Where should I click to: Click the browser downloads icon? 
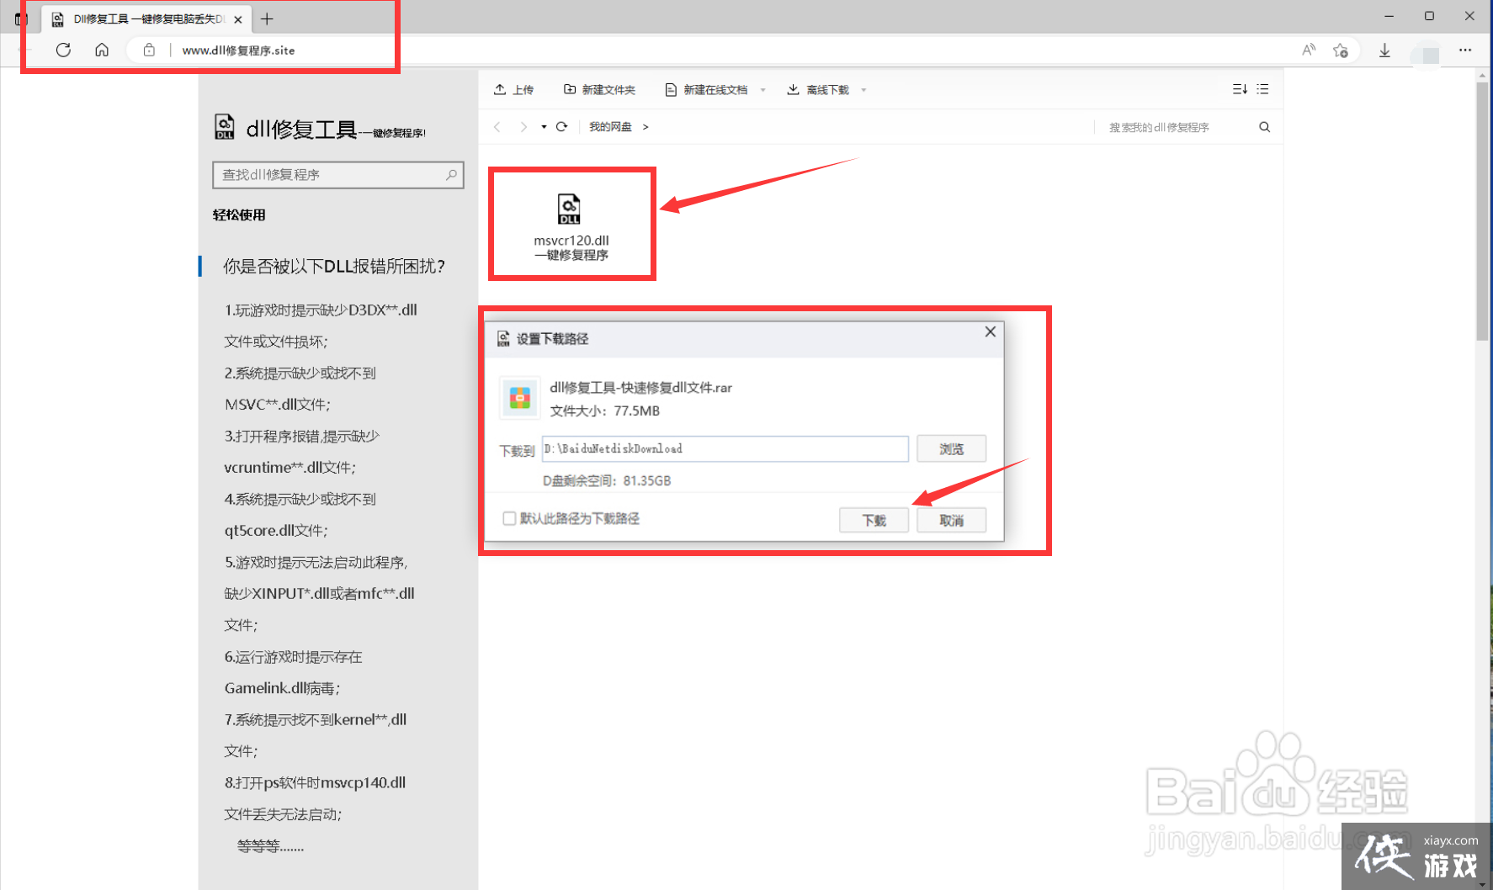click(1384, 50)
